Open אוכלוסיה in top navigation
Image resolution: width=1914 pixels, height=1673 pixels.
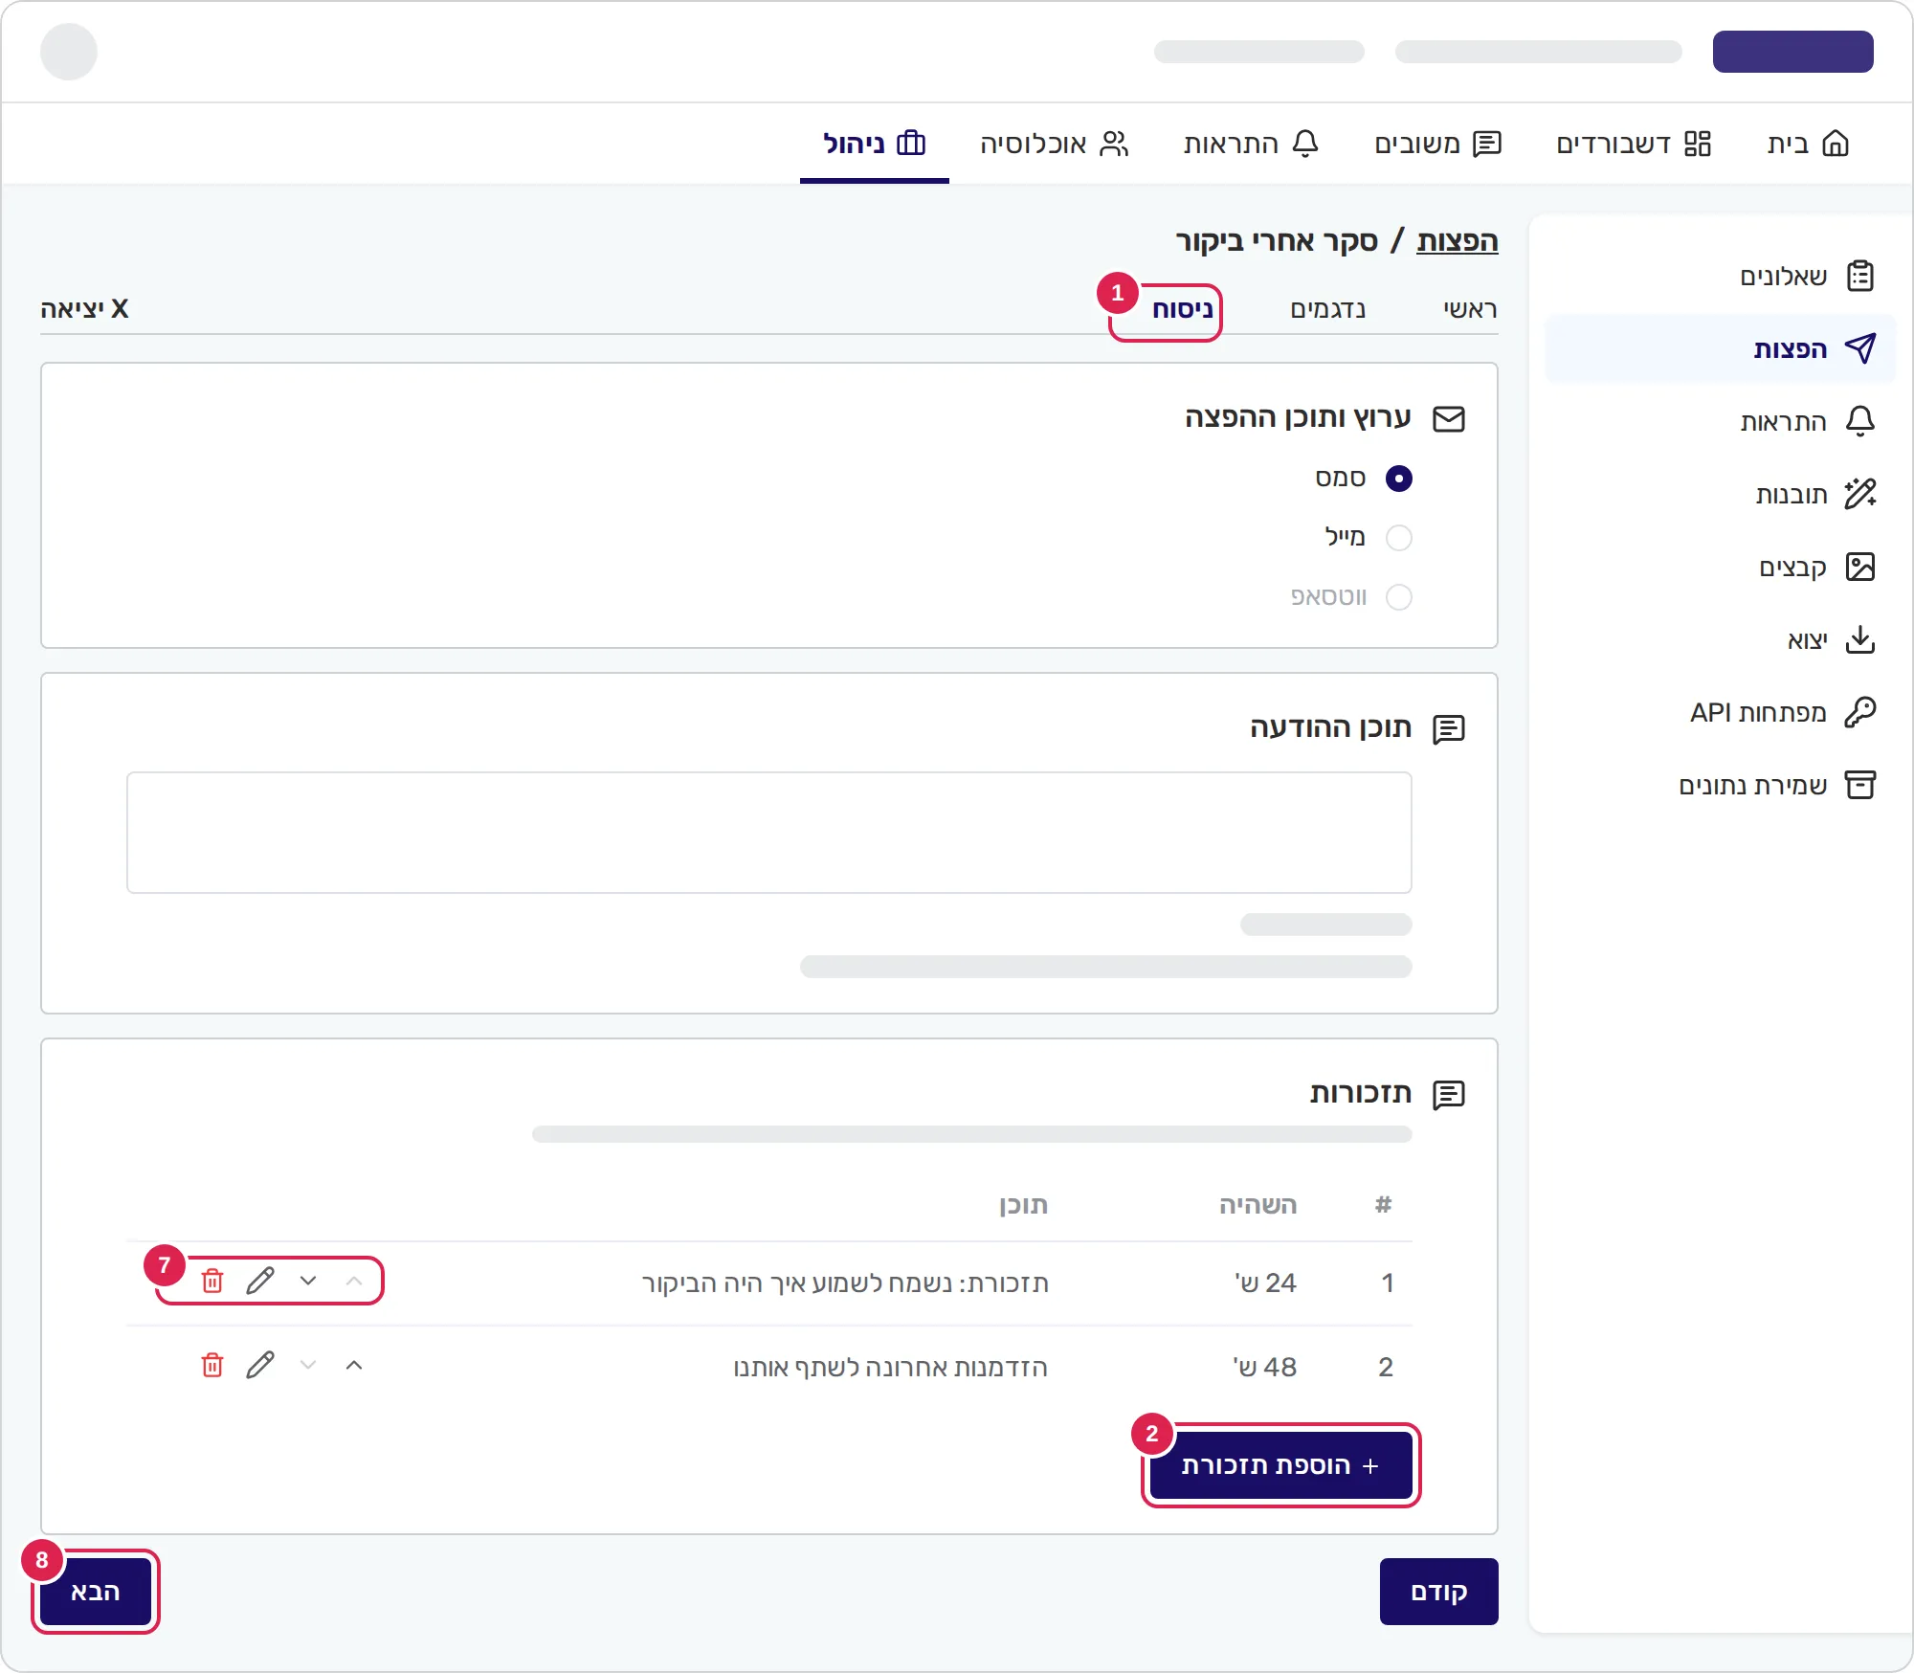1055,144
